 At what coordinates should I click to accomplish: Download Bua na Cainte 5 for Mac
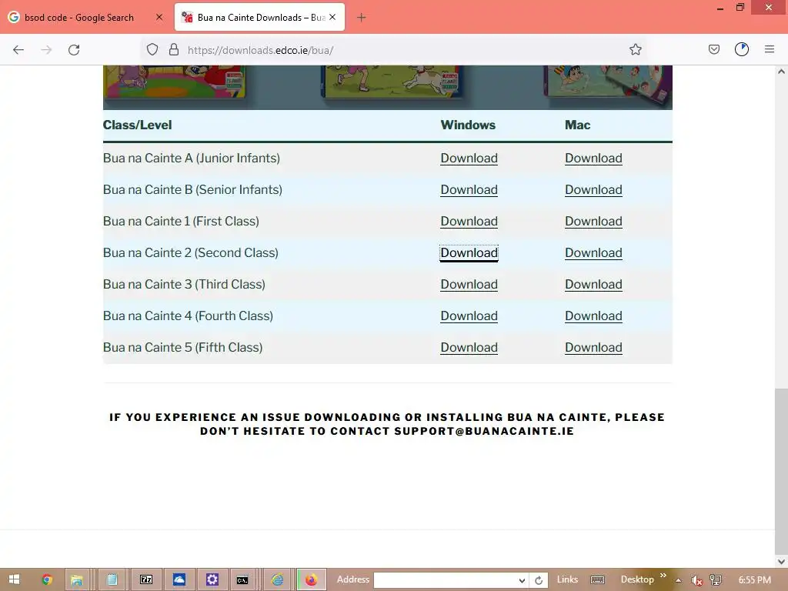[x=593, y=348]
